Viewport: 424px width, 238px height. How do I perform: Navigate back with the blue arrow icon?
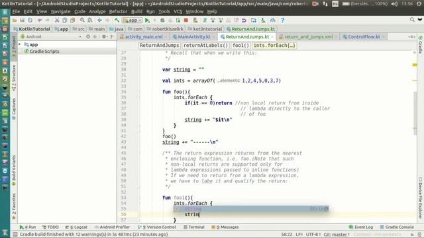click(x=99, y=20)
